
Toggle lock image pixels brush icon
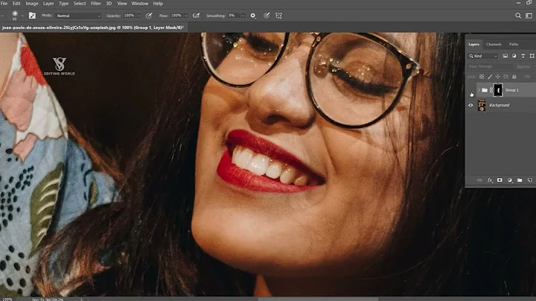coord(490,77)
